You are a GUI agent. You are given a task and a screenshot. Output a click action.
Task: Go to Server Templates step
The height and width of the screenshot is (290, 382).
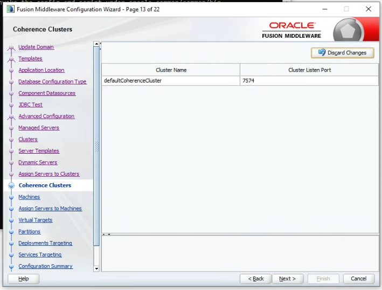coord(39,151)
